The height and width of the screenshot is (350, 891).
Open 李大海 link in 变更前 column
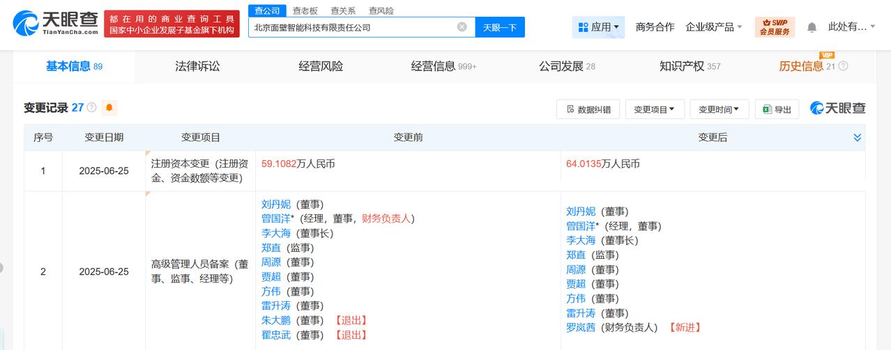276,233
